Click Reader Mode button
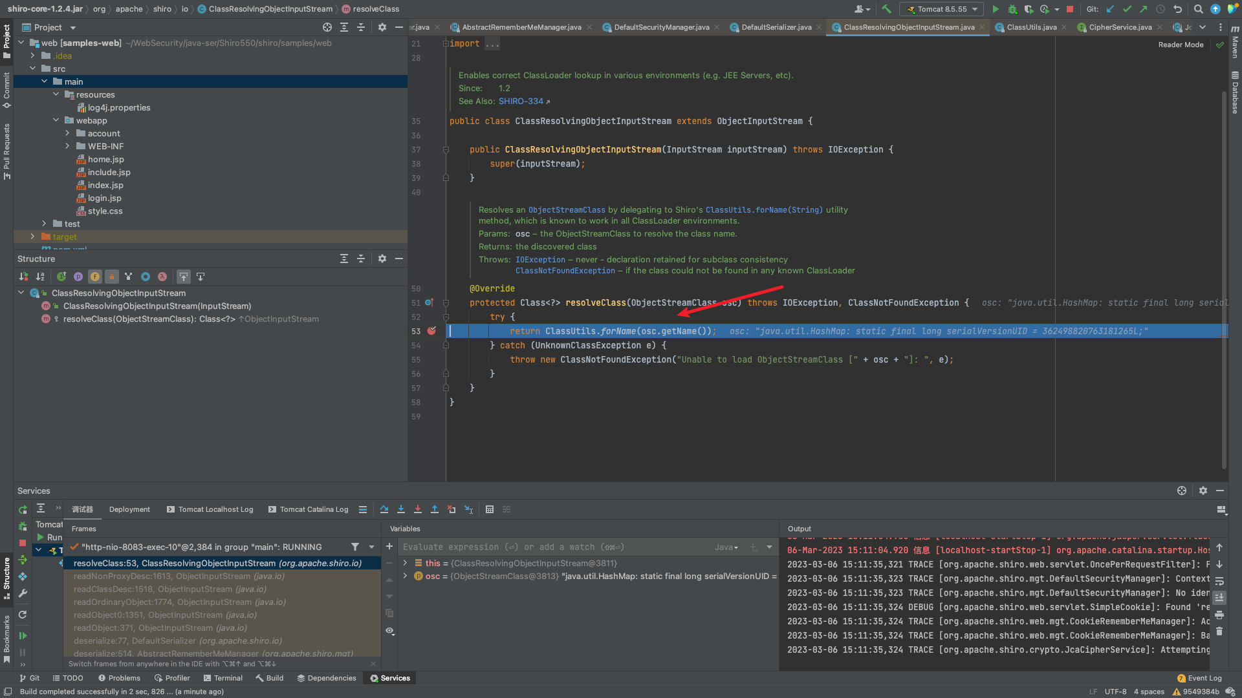This screenshot has width=1242, height=698. [1181, 45]
